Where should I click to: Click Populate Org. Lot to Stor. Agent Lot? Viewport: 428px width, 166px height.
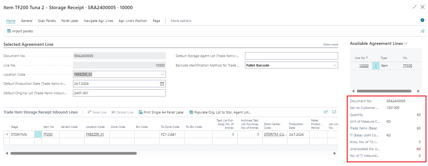click(220, 112)
